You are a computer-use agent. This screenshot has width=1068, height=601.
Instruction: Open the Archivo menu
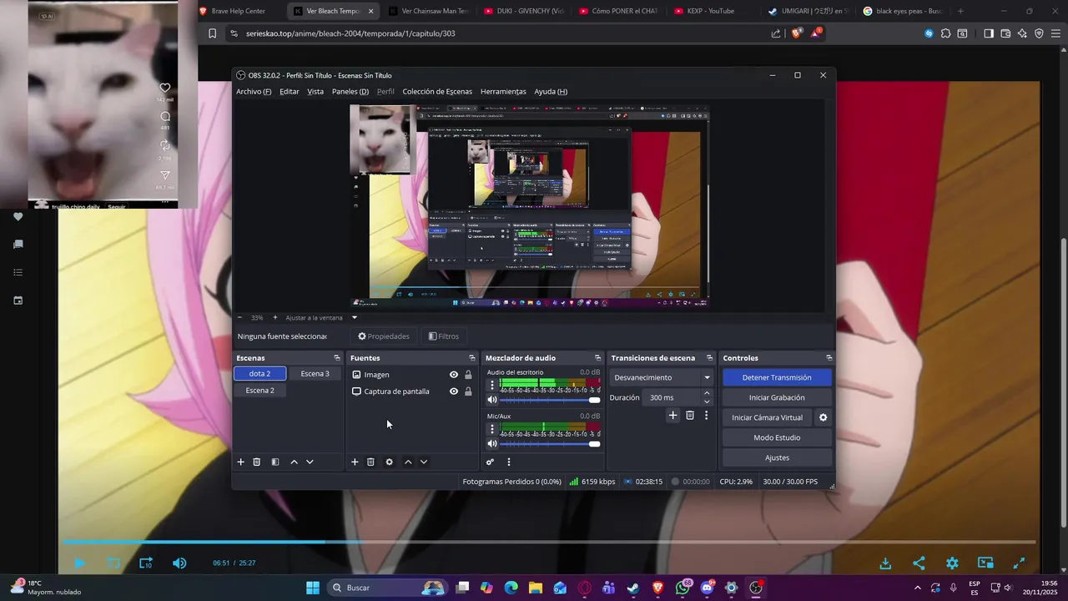click(x=254, y=92)
